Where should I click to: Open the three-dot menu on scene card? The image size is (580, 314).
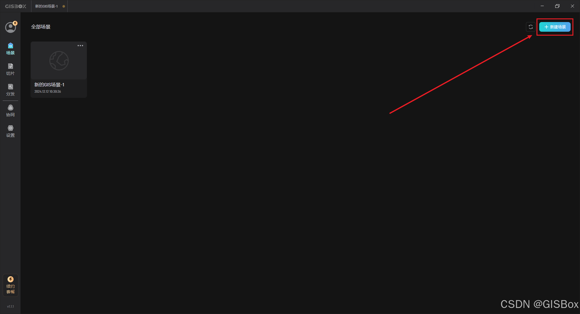pyautogui.click(x=80, y=46)
